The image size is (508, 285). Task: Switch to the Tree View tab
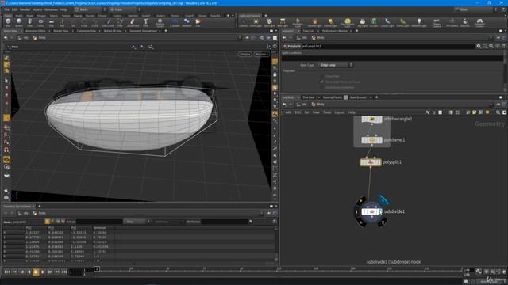(309, 97)
